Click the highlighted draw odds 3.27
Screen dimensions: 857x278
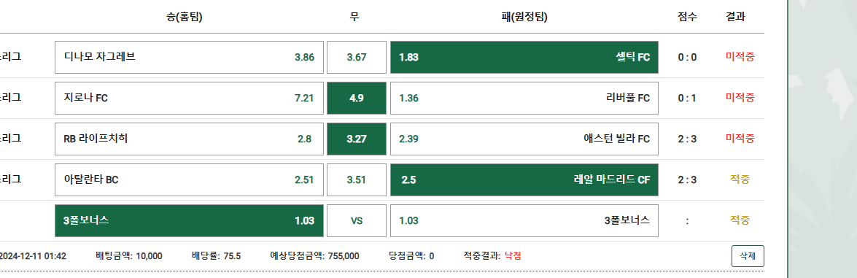click(x=357, y=139)
